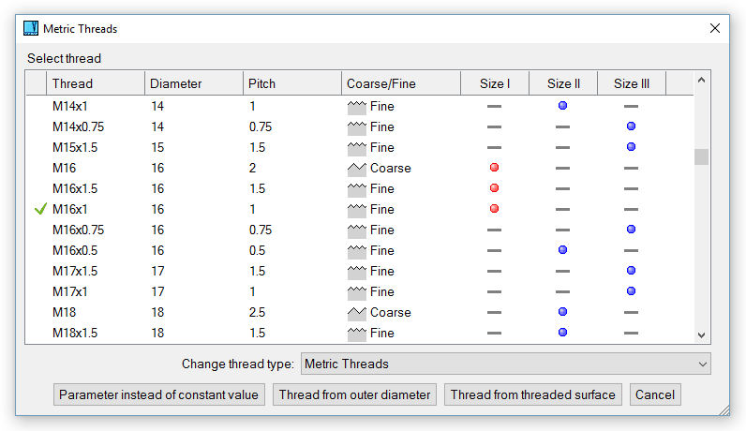Screen dimensions: 746x431
Task: Click the coarse thread icon in M18 row
Action: tap(356, 312)
